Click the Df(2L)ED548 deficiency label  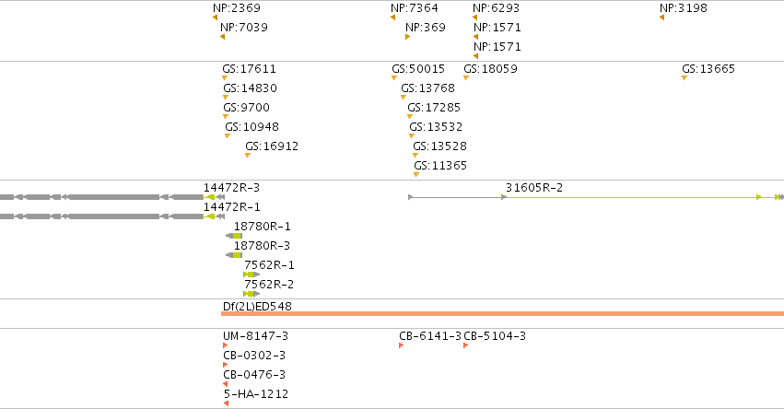(x=257, y=307)
